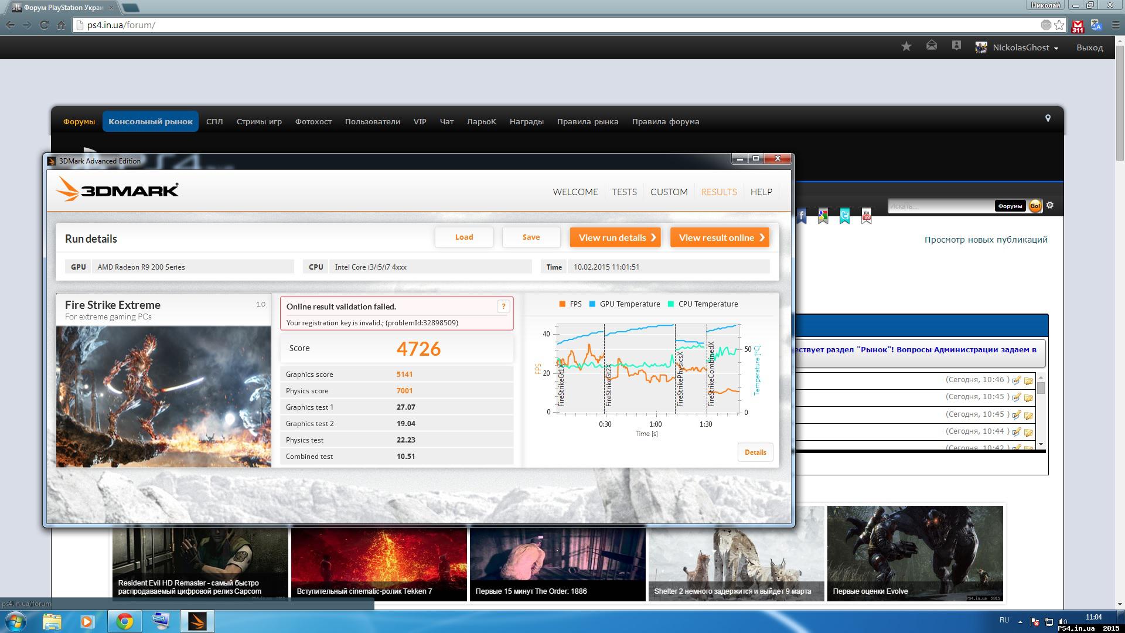Click the browser back arrow
Screen dimensions: 1125x633
click(11, 25)
